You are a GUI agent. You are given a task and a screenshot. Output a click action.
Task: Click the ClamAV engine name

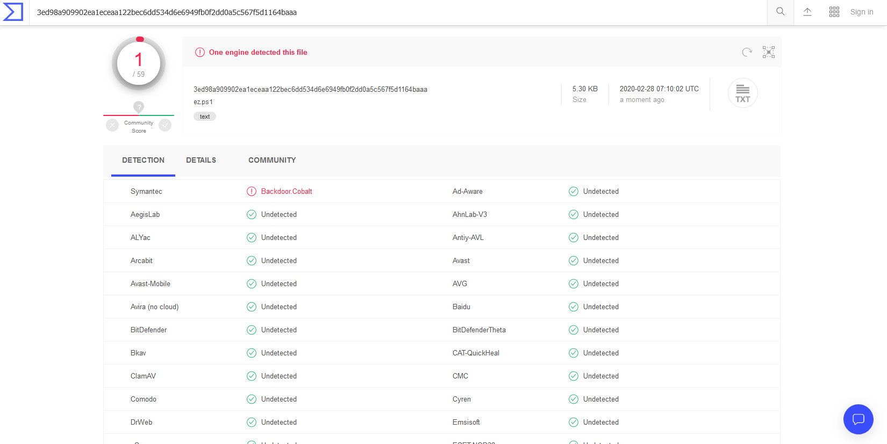tap(143, 376)
